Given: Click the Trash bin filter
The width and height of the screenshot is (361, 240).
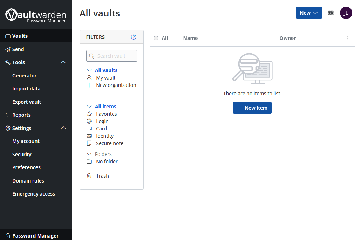Looking at the screenshot, I should click(102, 176).
